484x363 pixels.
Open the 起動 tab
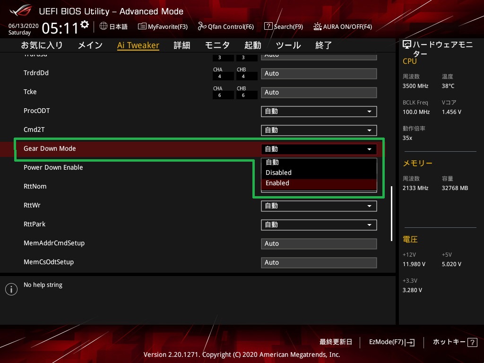(252, 45)
